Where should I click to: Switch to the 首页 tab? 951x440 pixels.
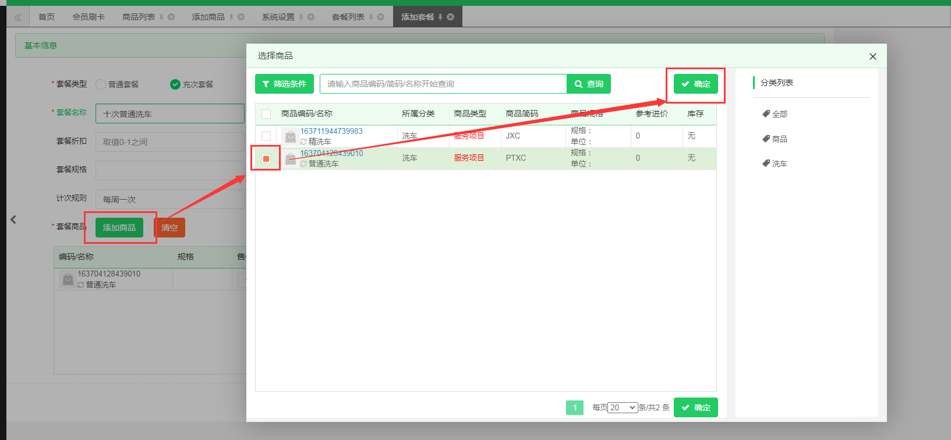(47, 17)
